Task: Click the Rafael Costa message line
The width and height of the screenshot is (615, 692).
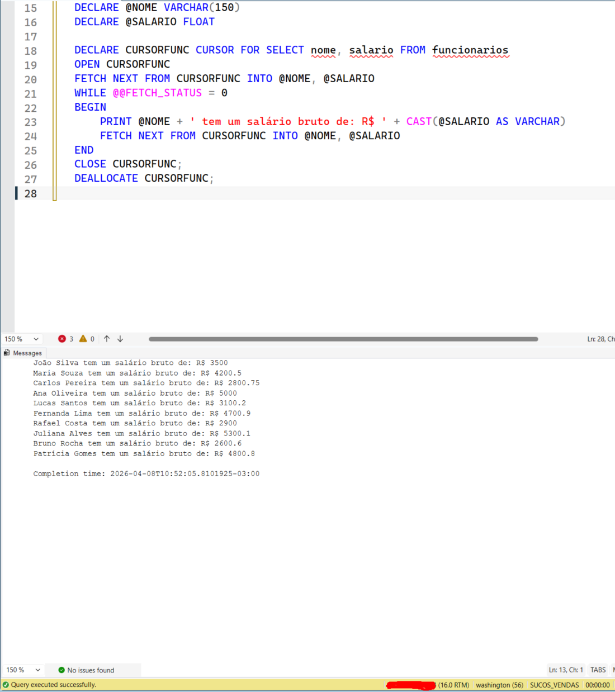Action: pos(135,423)
